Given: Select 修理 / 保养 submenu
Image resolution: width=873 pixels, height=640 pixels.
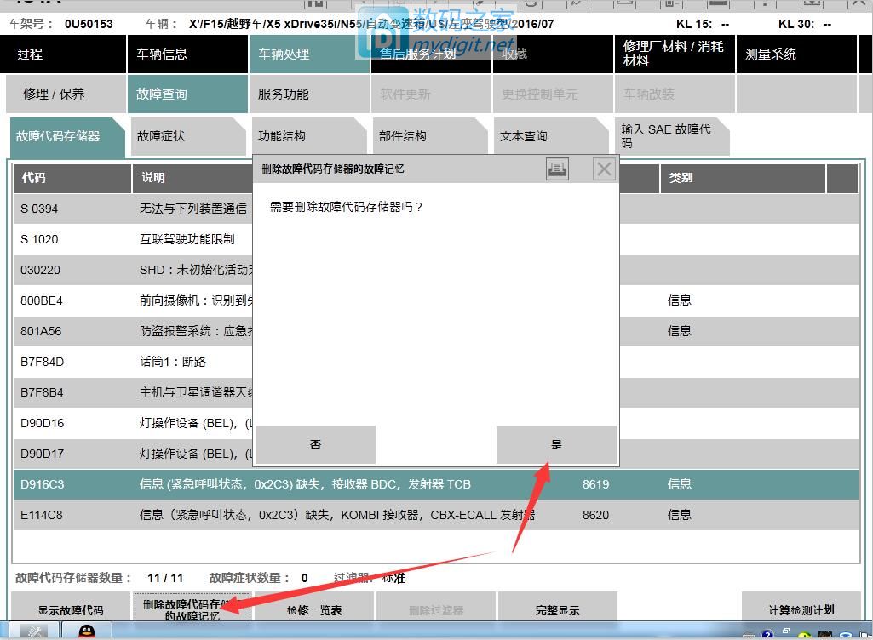Looking at the screenshot, I should click(66, 94).
